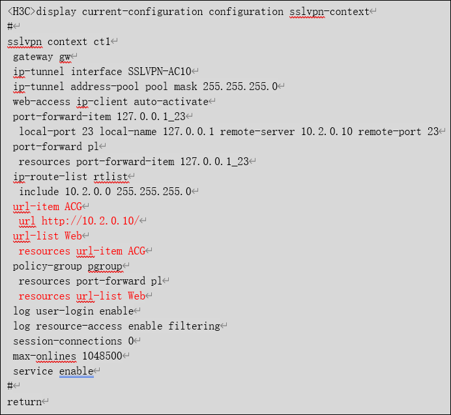
Task: Click the max-onlines keyword
Action: pyautogui.click(x=44, y=356)
